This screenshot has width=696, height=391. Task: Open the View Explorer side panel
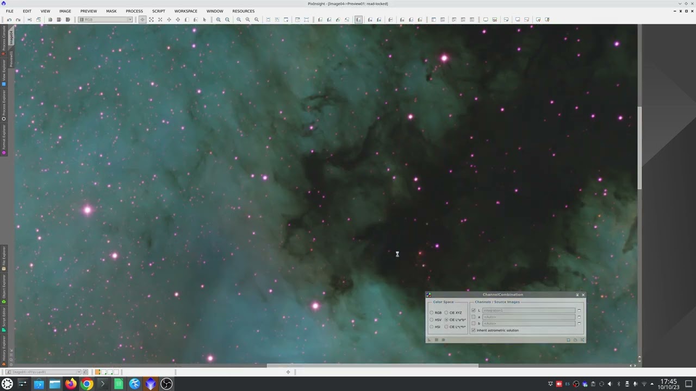click(x=4, y=73)
